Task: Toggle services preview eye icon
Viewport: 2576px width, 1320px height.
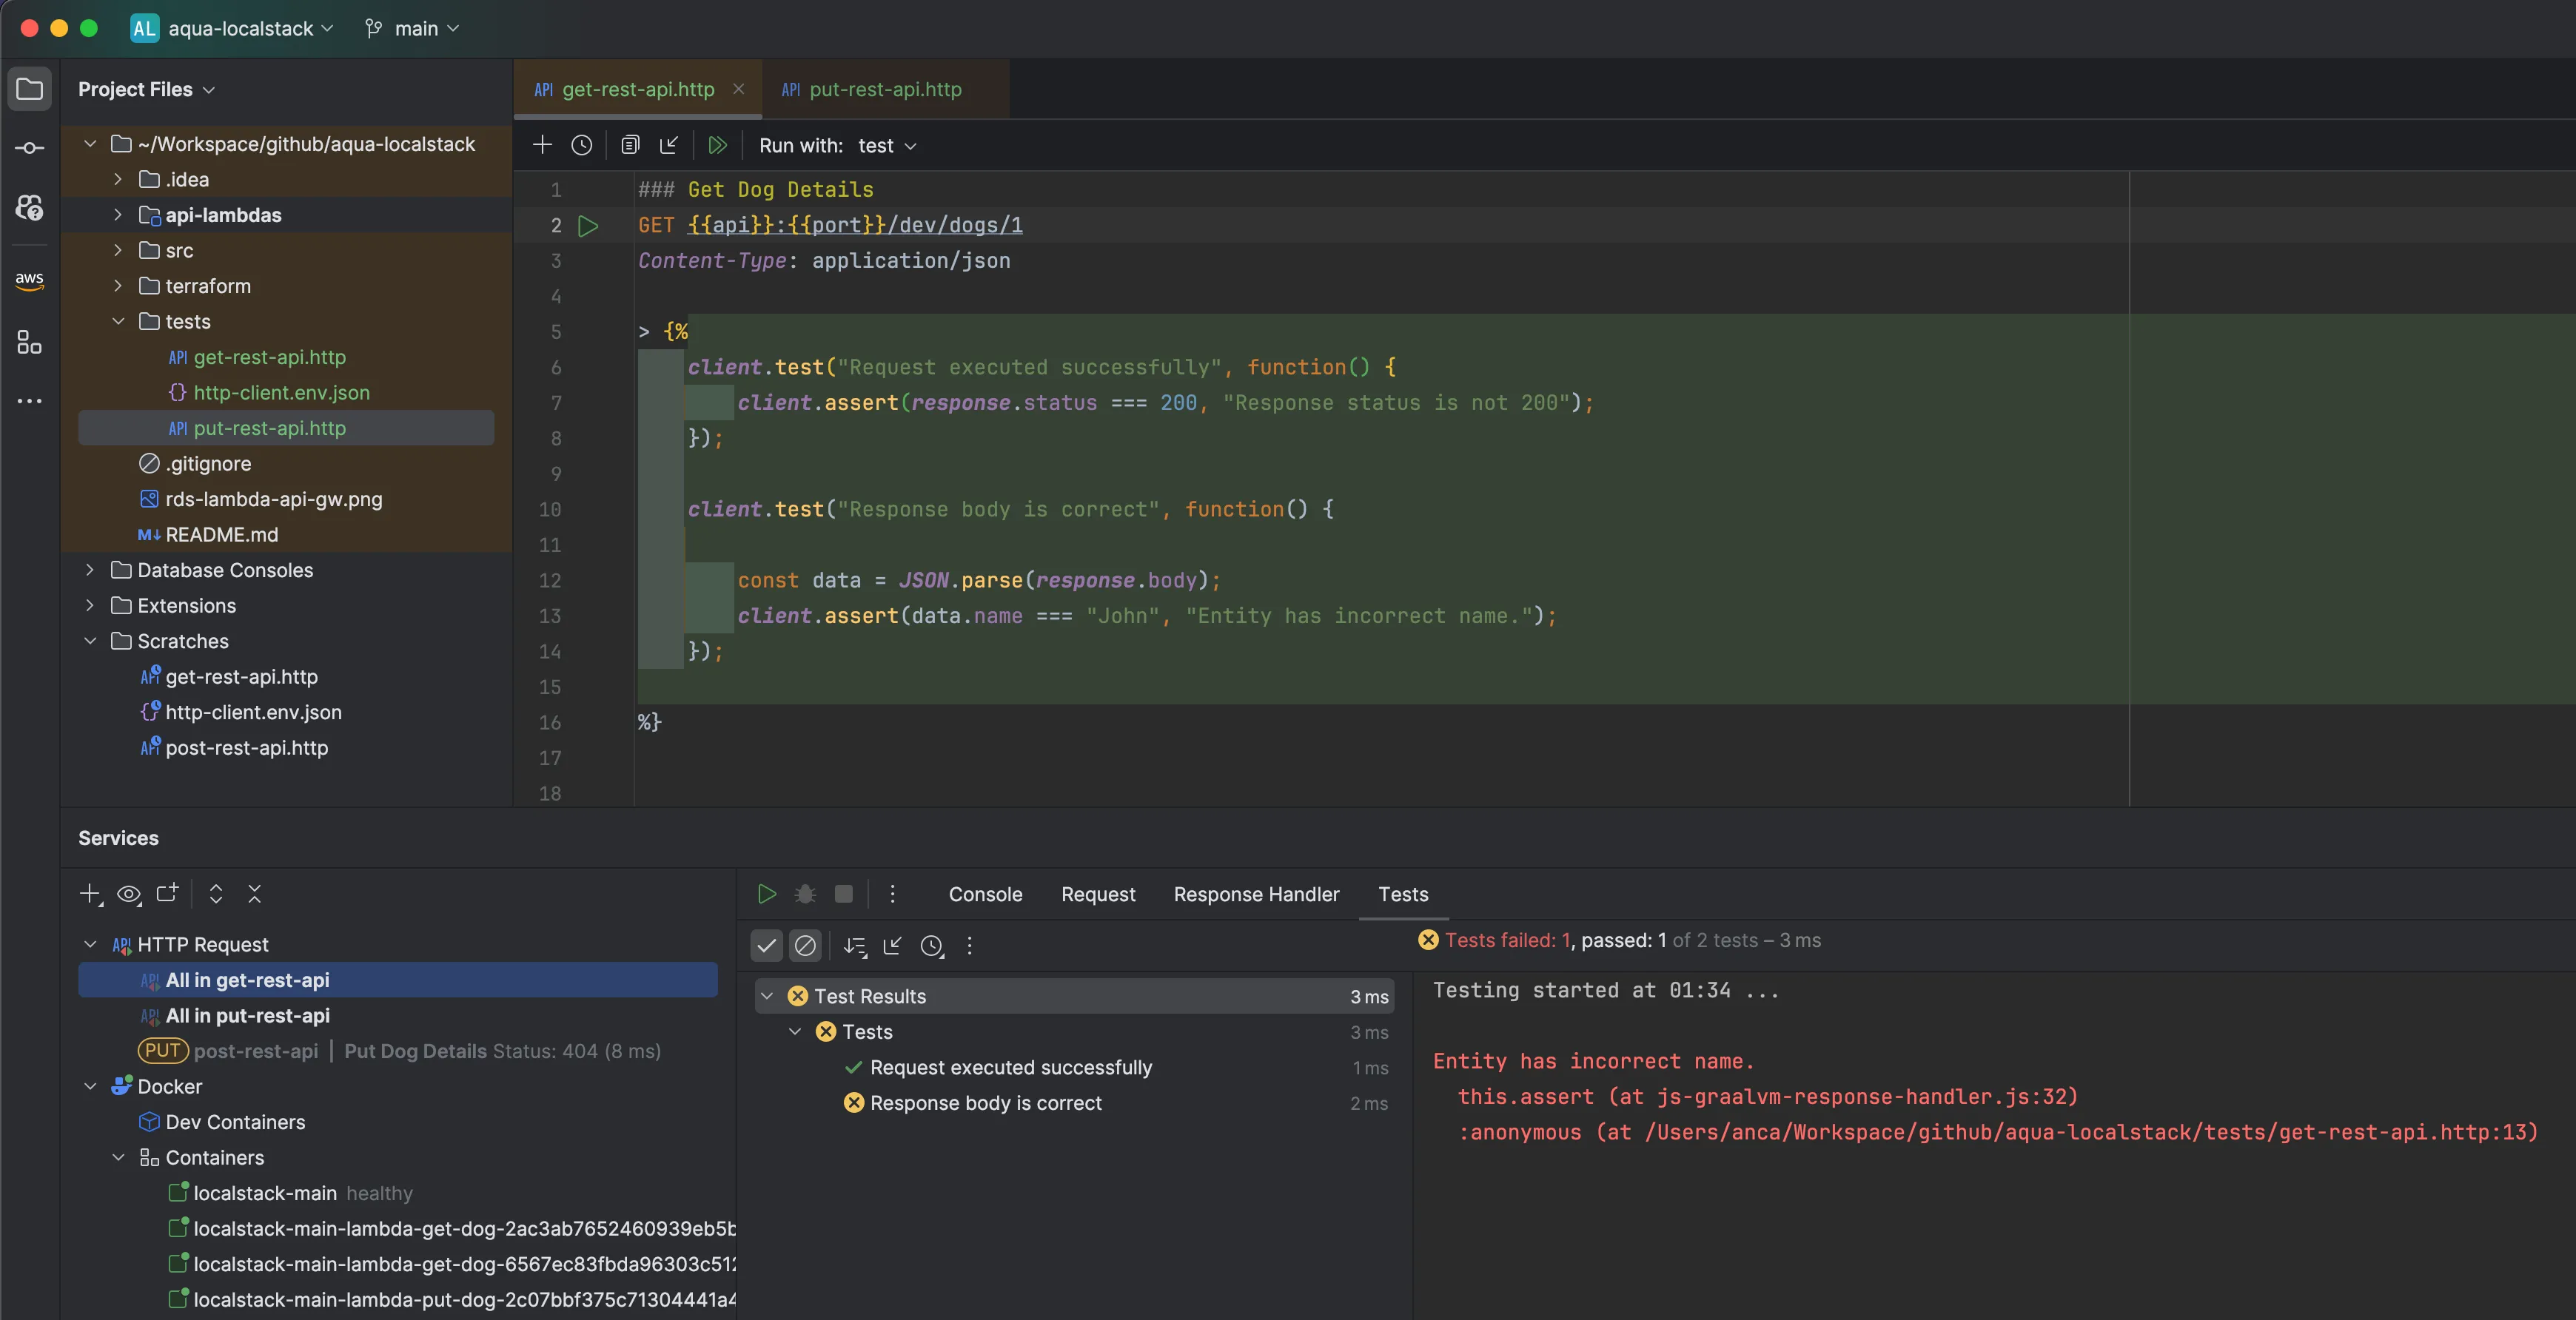Action: tap(129, 895)
